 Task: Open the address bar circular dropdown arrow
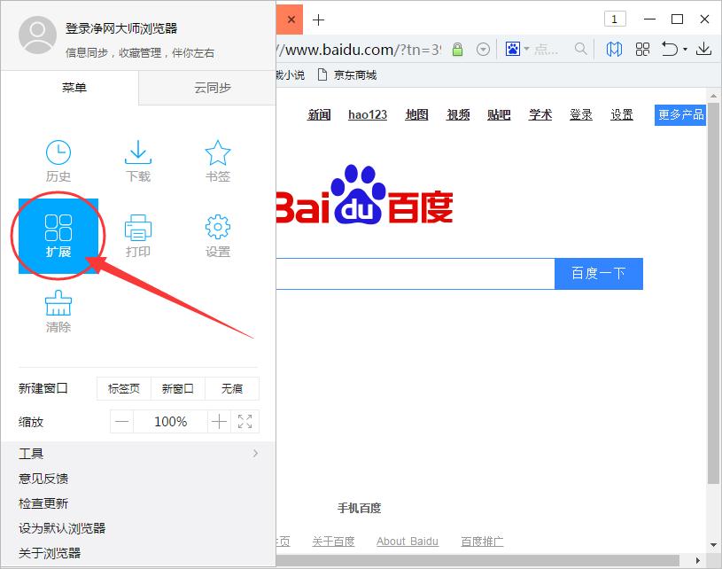[483, 49]
